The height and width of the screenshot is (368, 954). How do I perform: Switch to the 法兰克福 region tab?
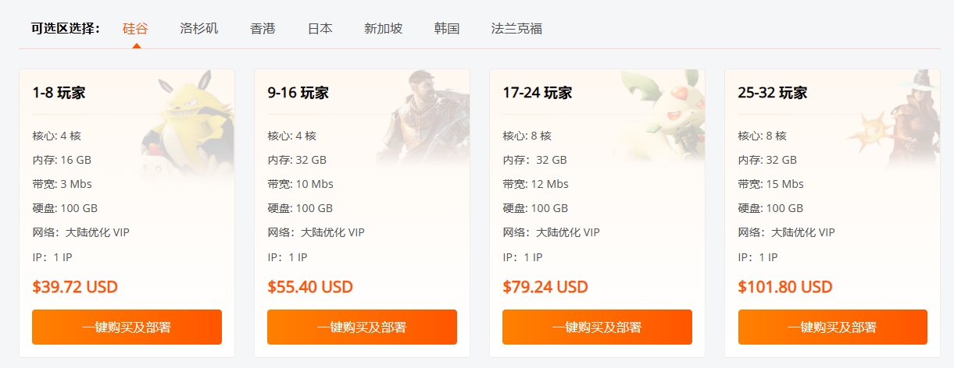point(516,29)
